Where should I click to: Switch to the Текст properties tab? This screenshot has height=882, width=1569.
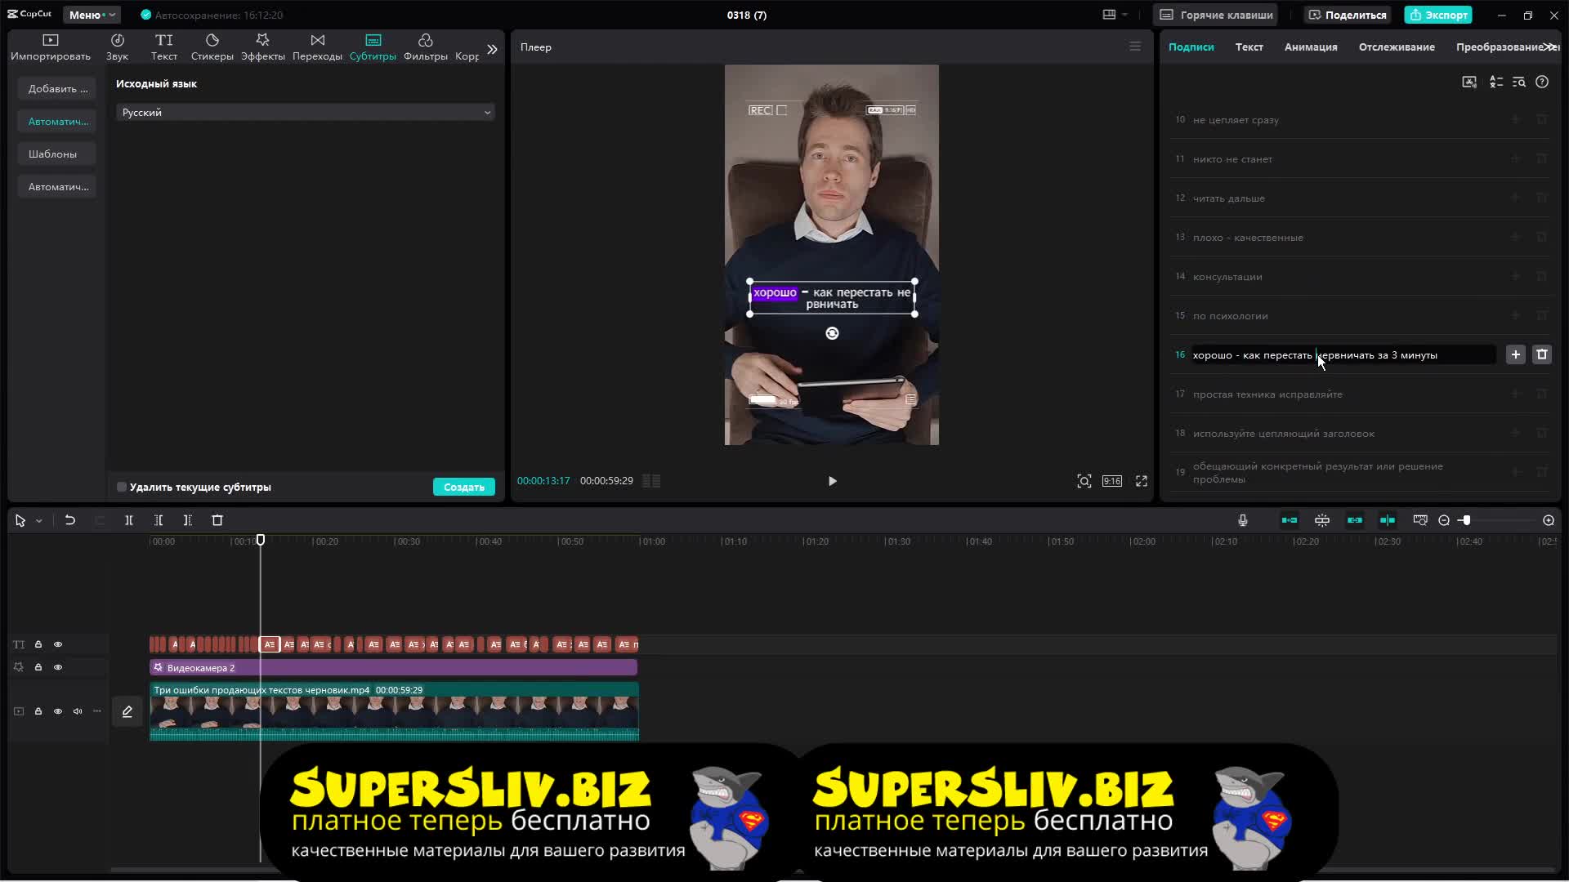(x=1249, y=47)
